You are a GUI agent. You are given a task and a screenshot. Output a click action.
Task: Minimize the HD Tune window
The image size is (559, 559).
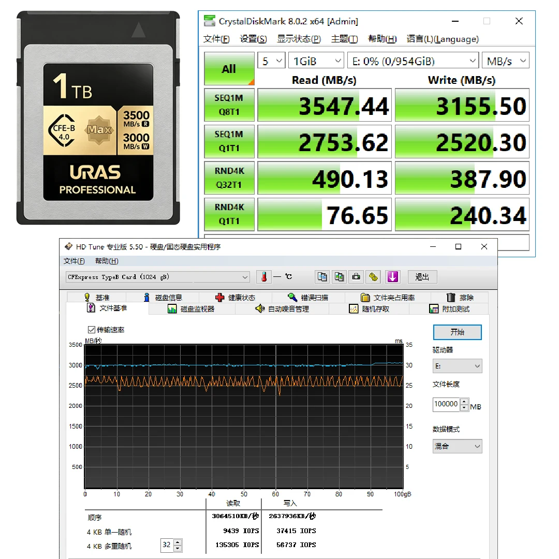click(433, 246)
